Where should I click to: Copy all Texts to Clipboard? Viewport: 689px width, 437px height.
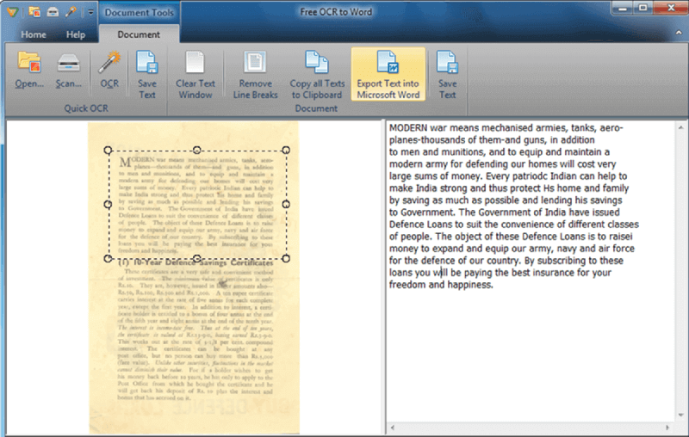point(317,73)
